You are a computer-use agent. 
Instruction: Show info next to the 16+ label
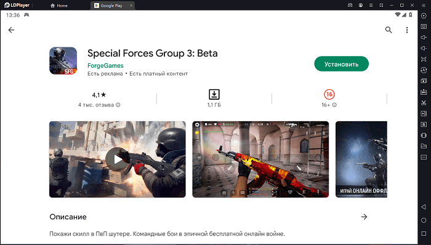coord(334,105)
